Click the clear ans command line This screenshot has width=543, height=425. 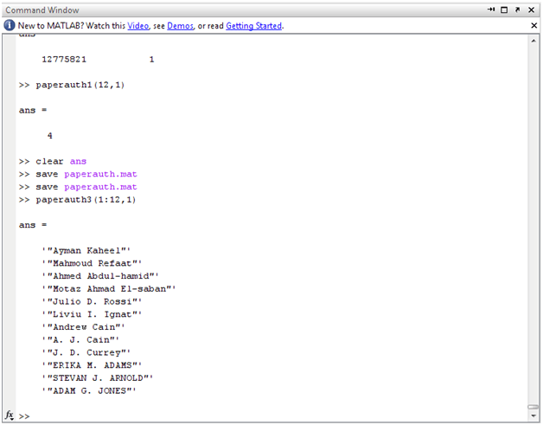[x=61, y=161]
